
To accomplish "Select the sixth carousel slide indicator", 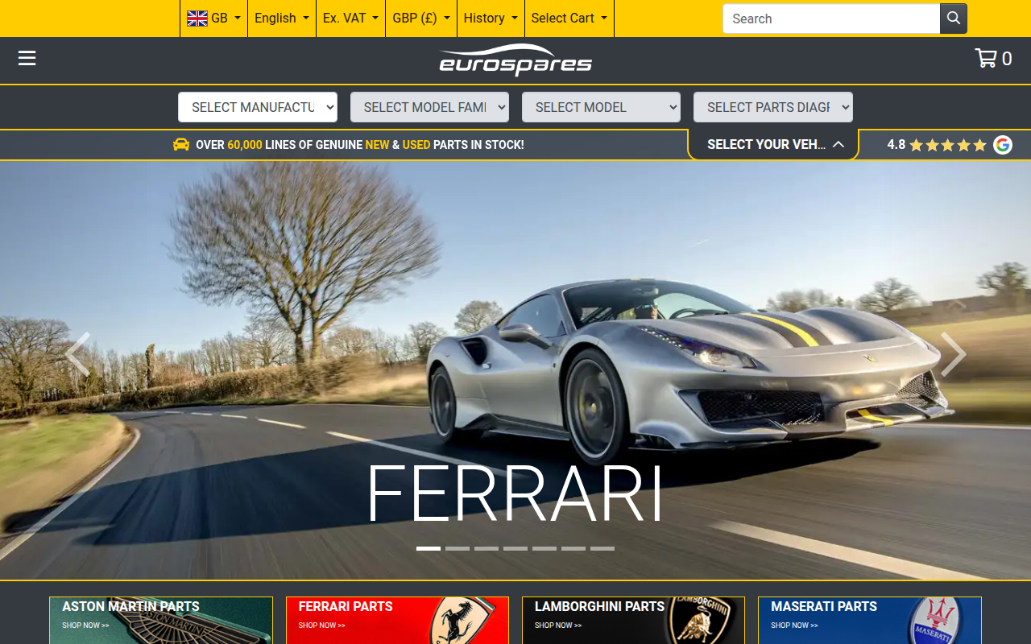I will [573, 548].
